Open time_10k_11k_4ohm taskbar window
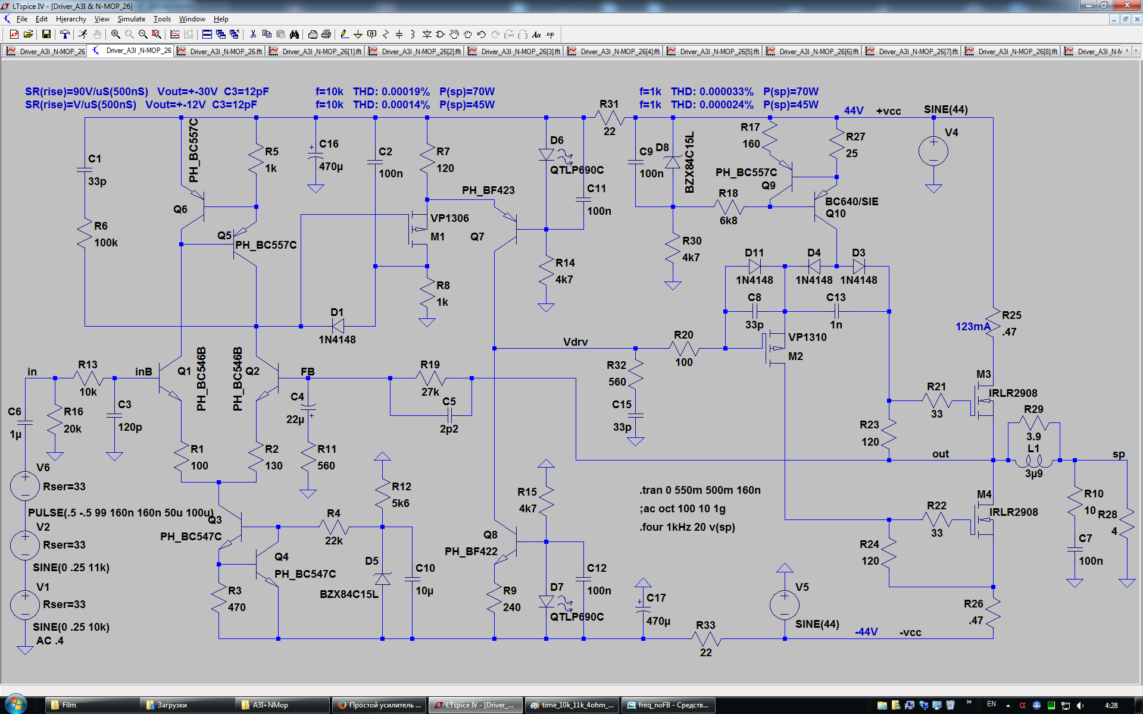The height and width of the screenshot is (714, 1143). [x=571, y=705]
